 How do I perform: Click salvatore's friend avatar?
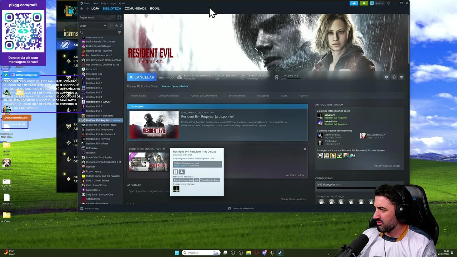point(320,116)
